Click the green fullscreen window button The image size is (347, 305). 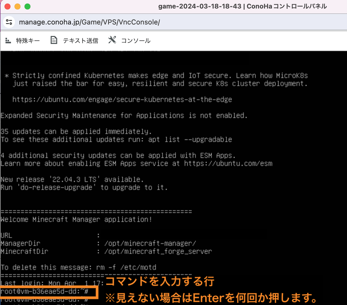[27, 6]
